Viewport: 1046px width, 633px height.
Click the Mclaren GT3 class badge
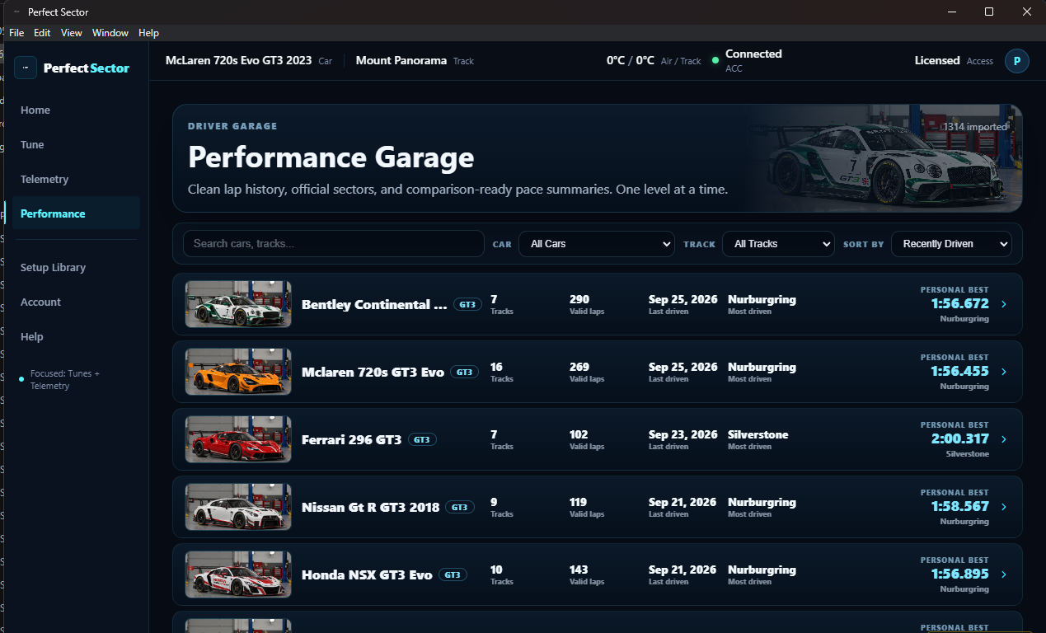[x=465, y=372]
